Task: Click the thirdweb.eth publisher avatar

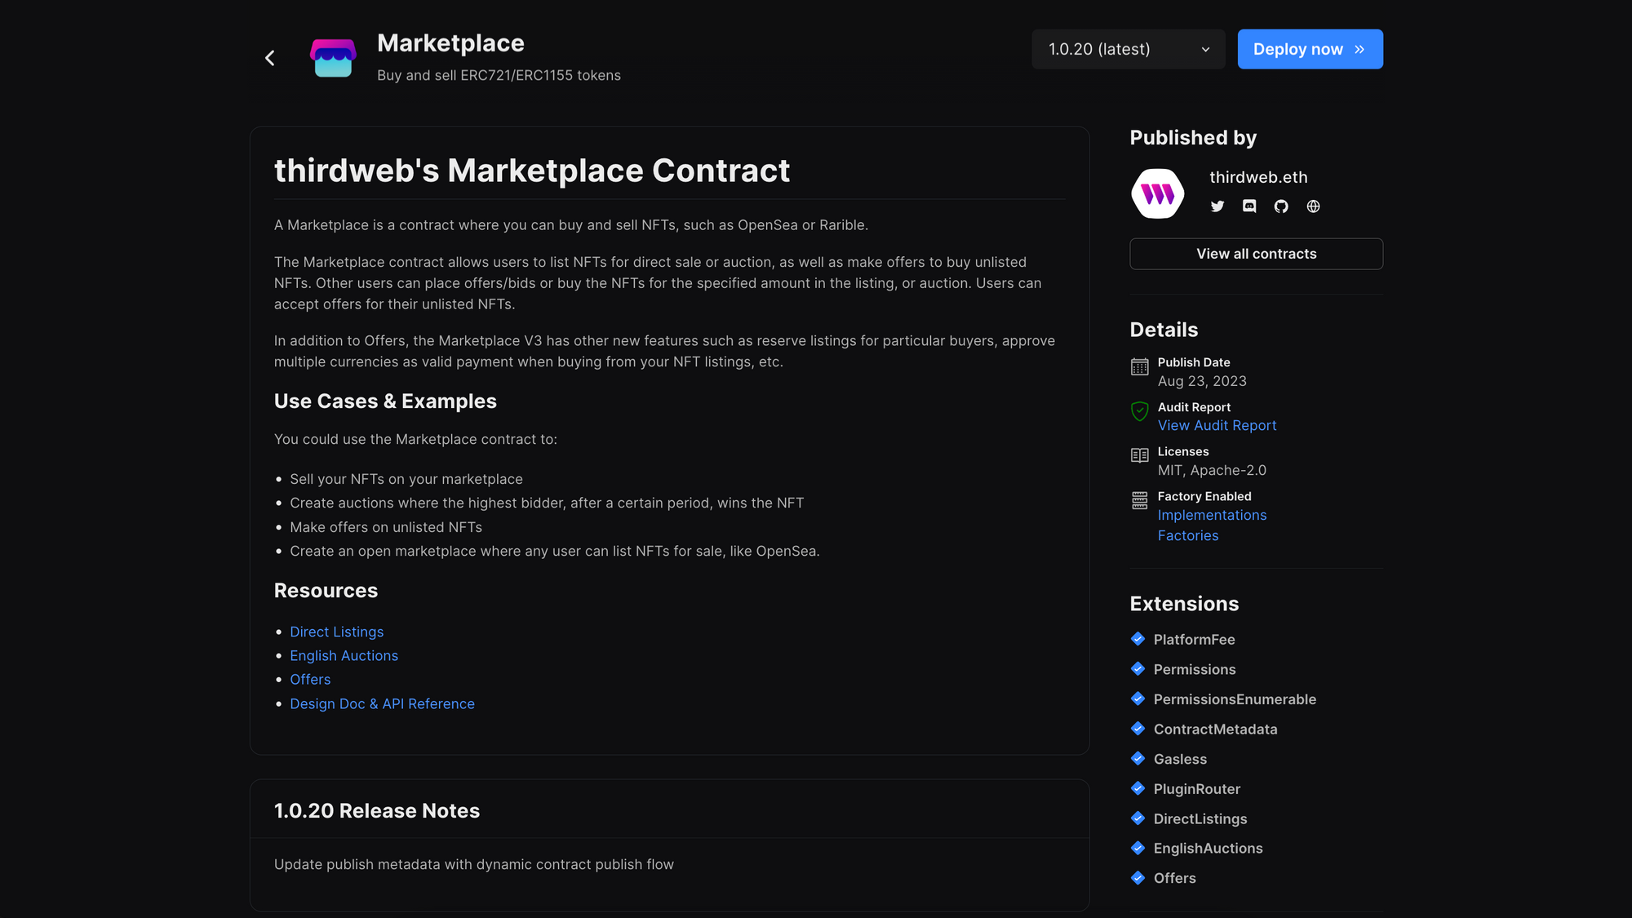Action: [1156, 193]
